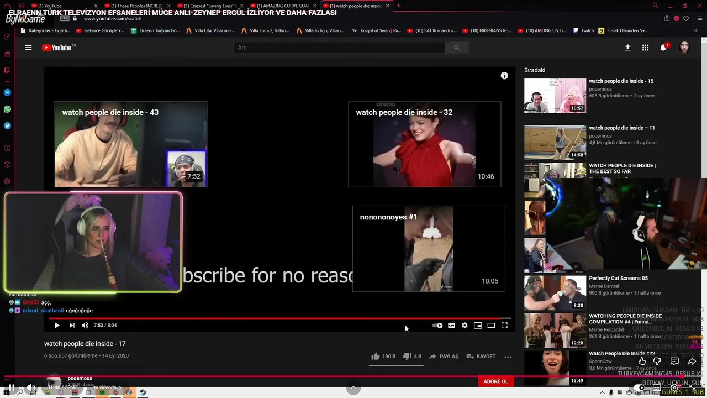The image size is (707, 398).
Task: Enter fullscreen in the inner player
Action: pos(504,326)
